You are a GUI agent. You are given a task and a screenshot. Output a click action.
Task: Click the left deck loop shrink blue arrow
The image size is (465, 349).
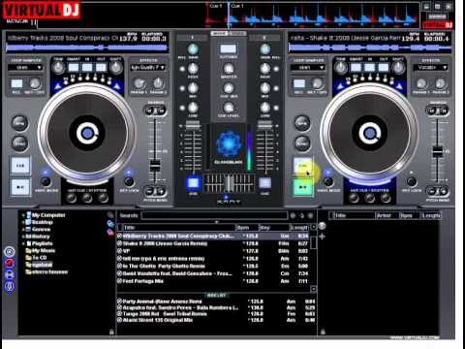[57, 86]
